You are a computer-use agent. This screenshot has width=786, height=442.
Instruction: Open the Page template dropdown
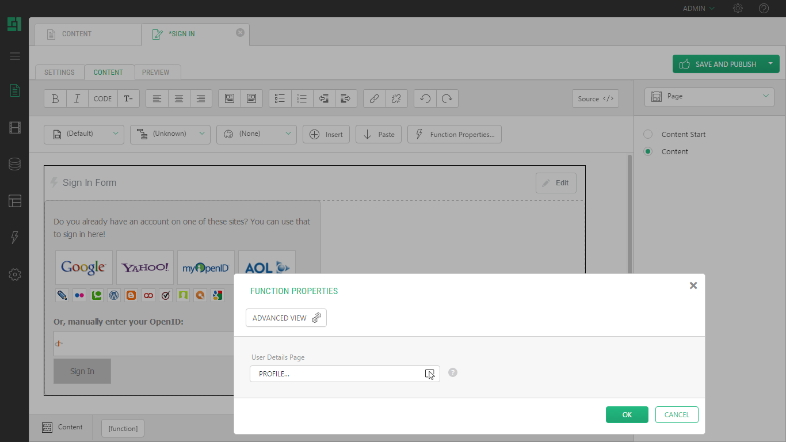coord(709,97)
